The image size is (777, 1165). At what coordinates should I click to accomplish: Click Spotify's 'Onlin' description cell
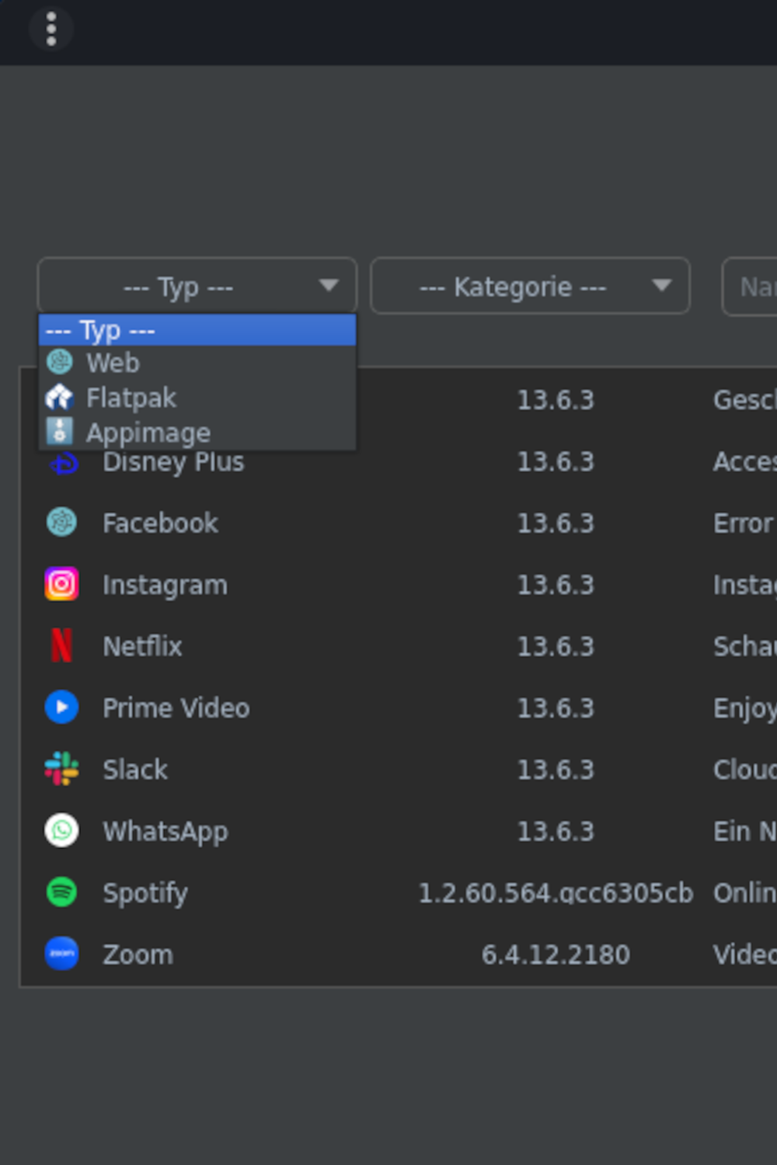(744, 893)
